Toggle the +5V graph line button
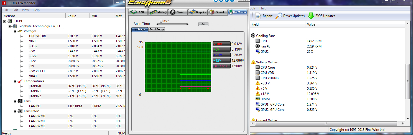Screen dimensions: 413x135 pyautogui.click(x=221, y=49)
